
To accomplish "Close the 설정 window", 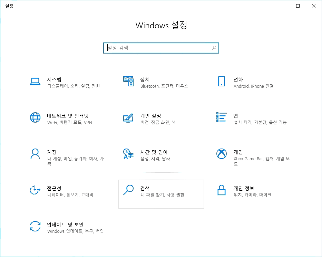I will (x=314, y=6).
